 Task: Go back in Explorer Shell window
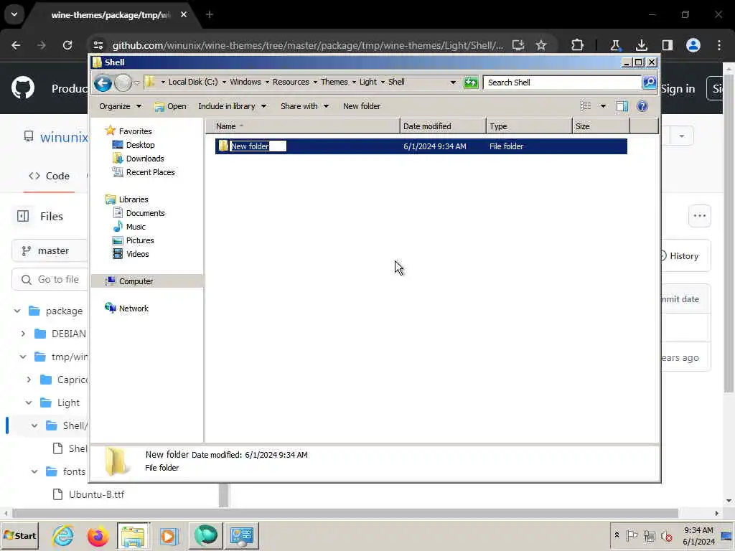[x=103, y=83]
